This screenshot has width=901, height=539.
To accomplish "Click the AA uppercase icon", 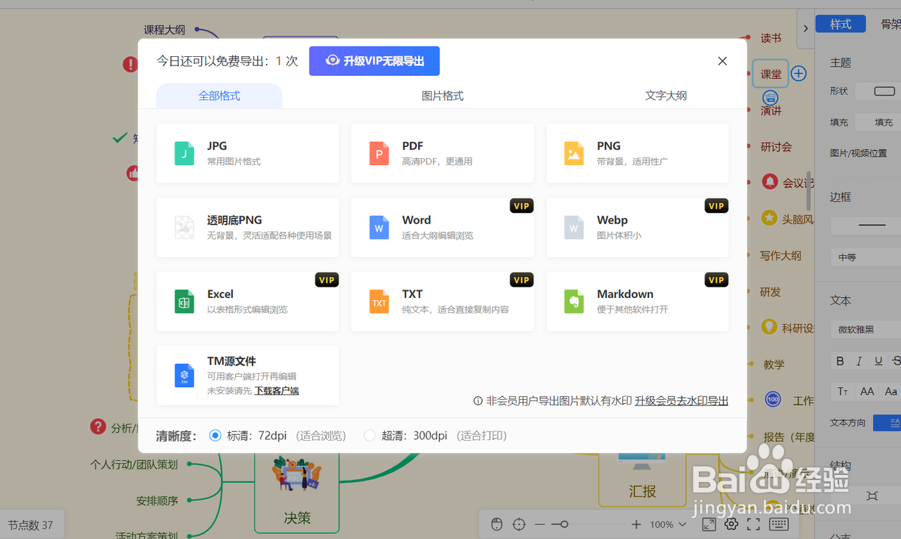I will pyautogui.click(x=867, y=391).
